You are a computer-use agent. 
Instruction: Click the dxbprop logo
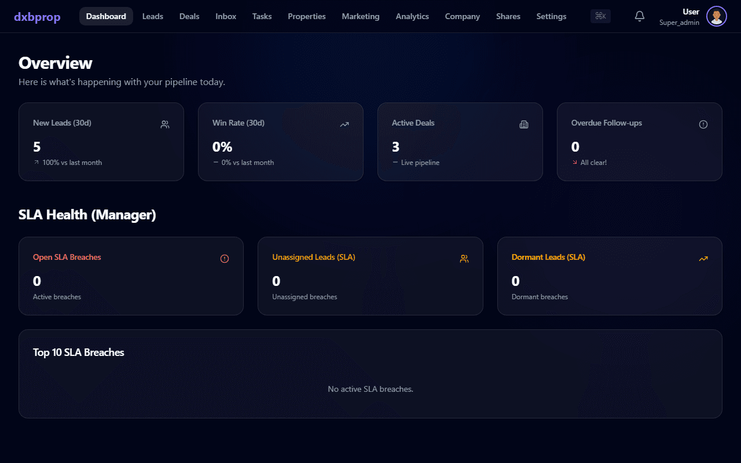[37, 17]
